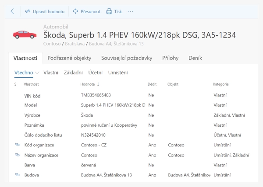The width and height of the screenshot is (263, 187).
Task: Click Upravit hodnotu edit button
Action: 45,11
